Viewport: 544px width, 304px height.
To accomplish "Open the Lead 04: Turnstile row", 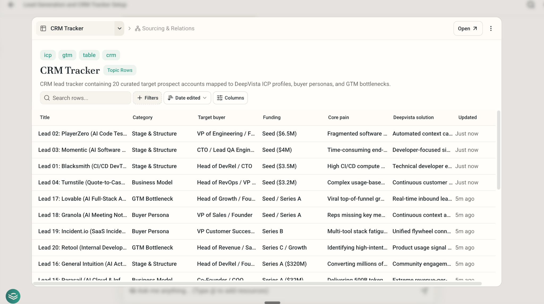I will click(263, 182).
